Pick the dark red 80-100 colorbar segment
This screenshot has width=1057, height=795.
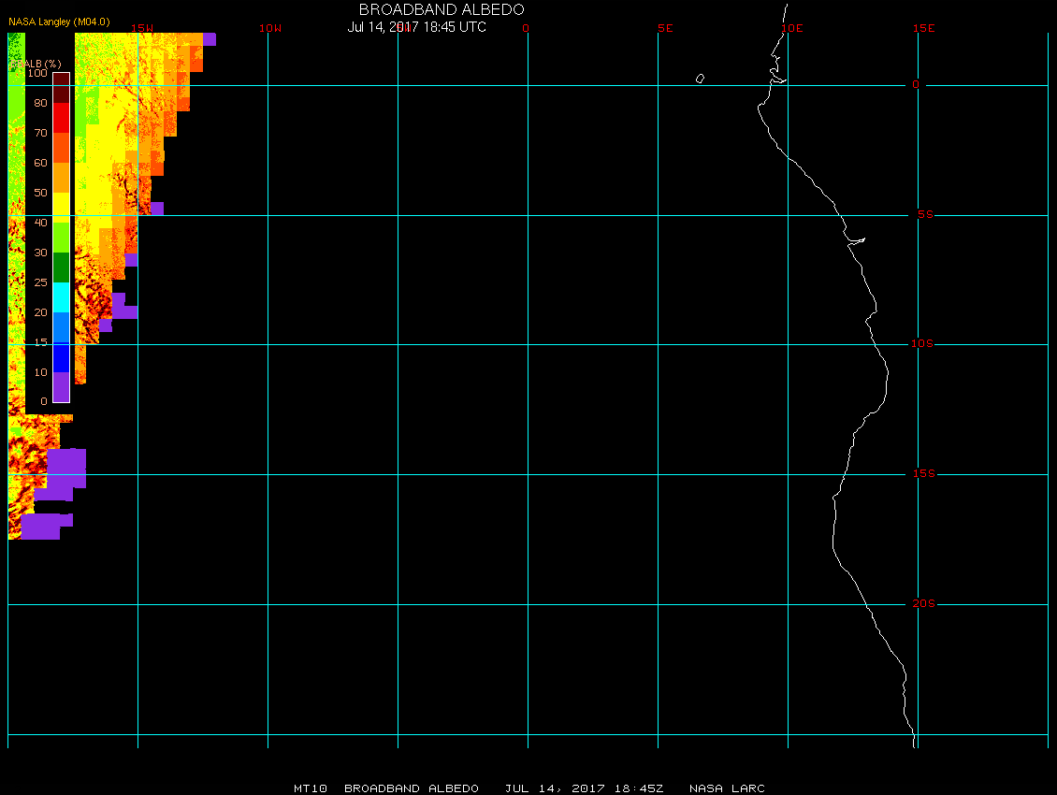click(62, 88)
